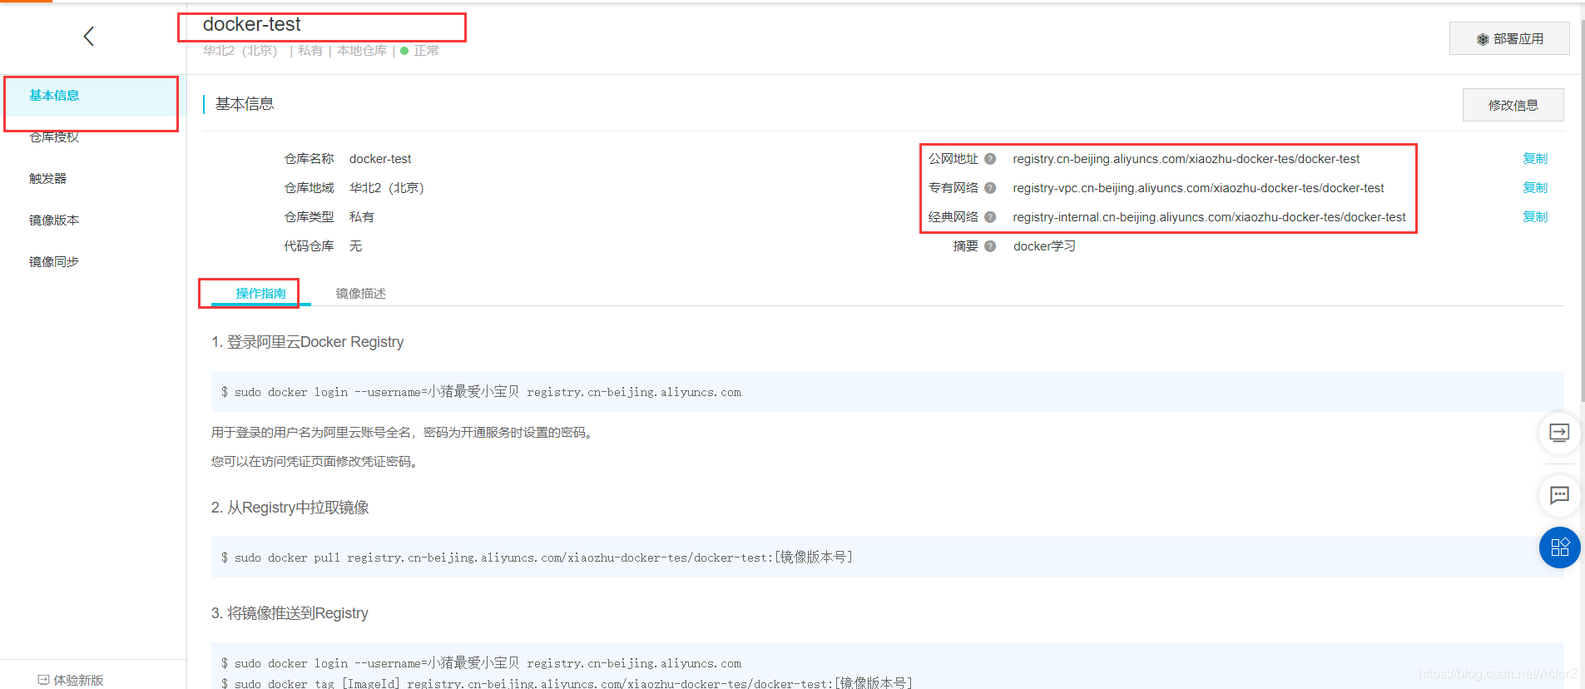Click the registry-internal address text
1585x689 pixels.
1209,217
